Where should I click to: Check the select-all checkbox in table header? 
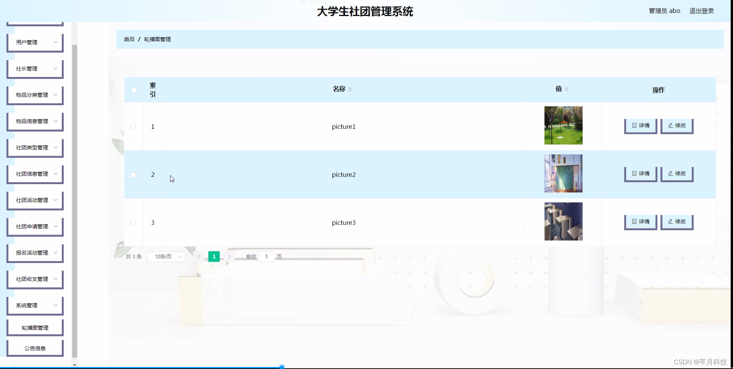(134, 90)
